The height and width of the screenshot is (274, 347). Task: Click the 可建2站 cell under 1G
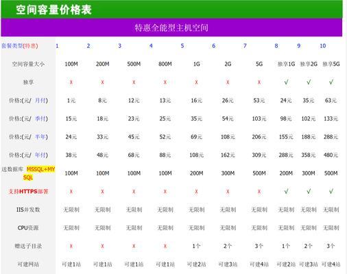point(196,264)
